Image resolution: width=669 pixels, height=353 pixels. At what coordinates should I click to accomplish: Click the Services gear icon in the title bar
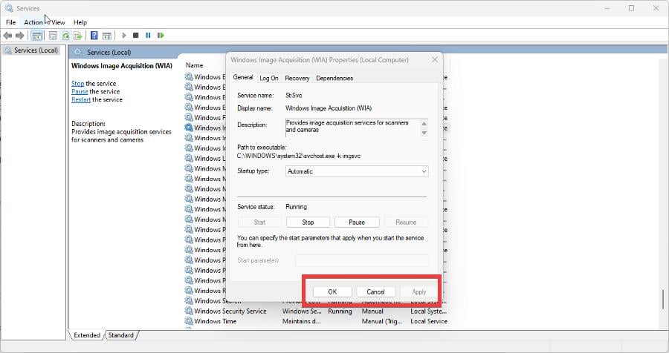point(9,8)
